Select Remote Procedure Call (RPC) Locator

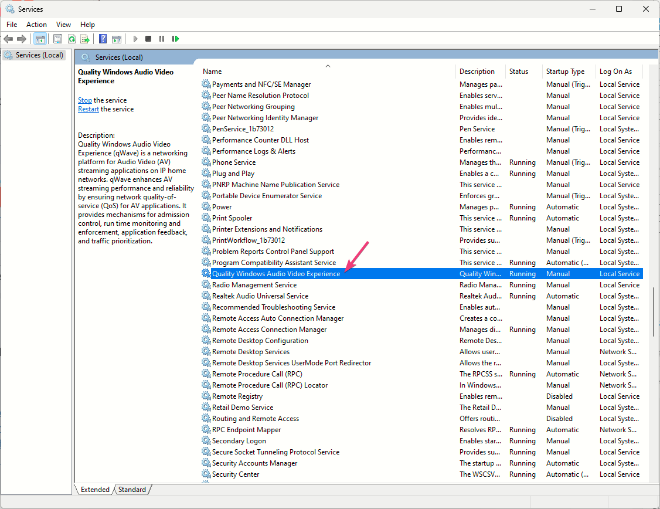click(x=422, y=385)
